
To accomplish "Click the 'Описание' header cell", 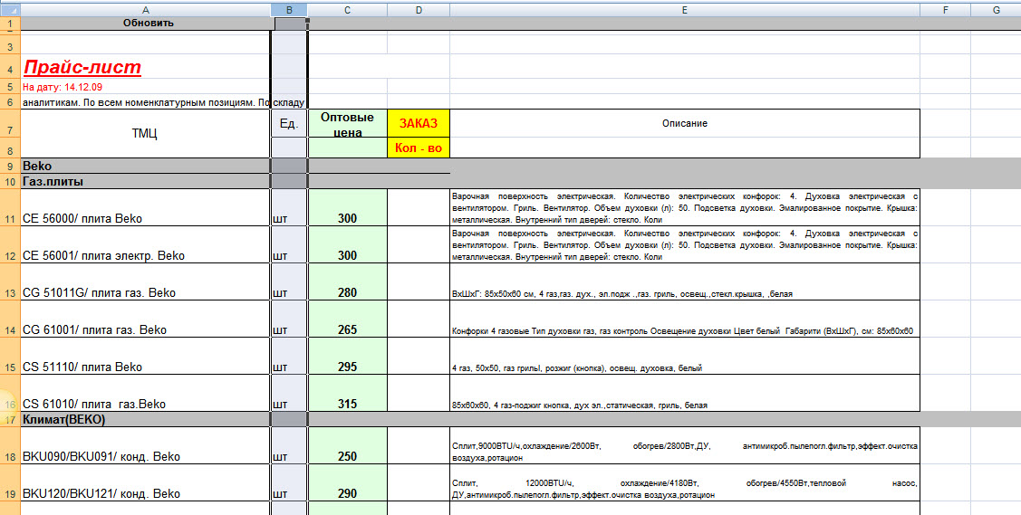I will 684,124.
